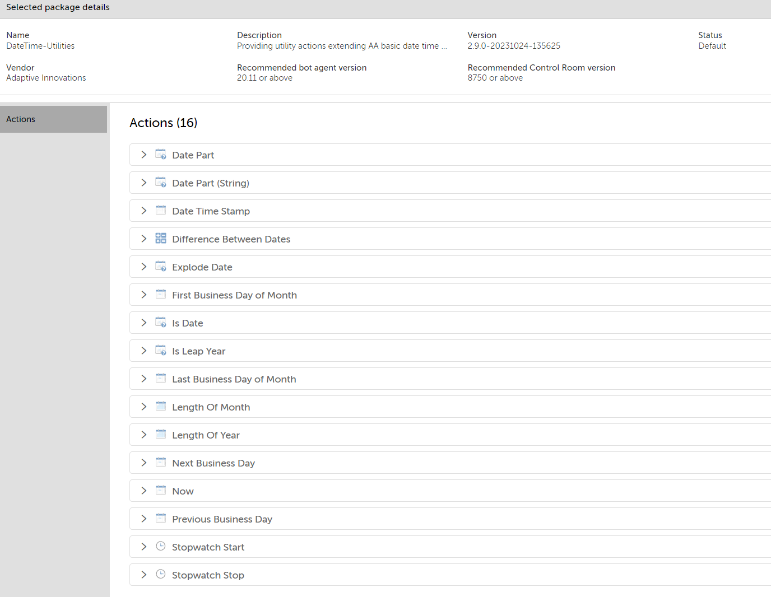Click the Previous Business Day calendar icon
Screen dimensions: 771x597
161,519
